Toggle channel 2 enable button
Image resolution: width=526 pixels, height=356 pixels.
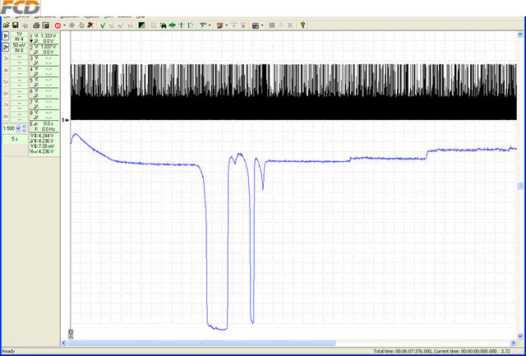click(x=6, y=48)
